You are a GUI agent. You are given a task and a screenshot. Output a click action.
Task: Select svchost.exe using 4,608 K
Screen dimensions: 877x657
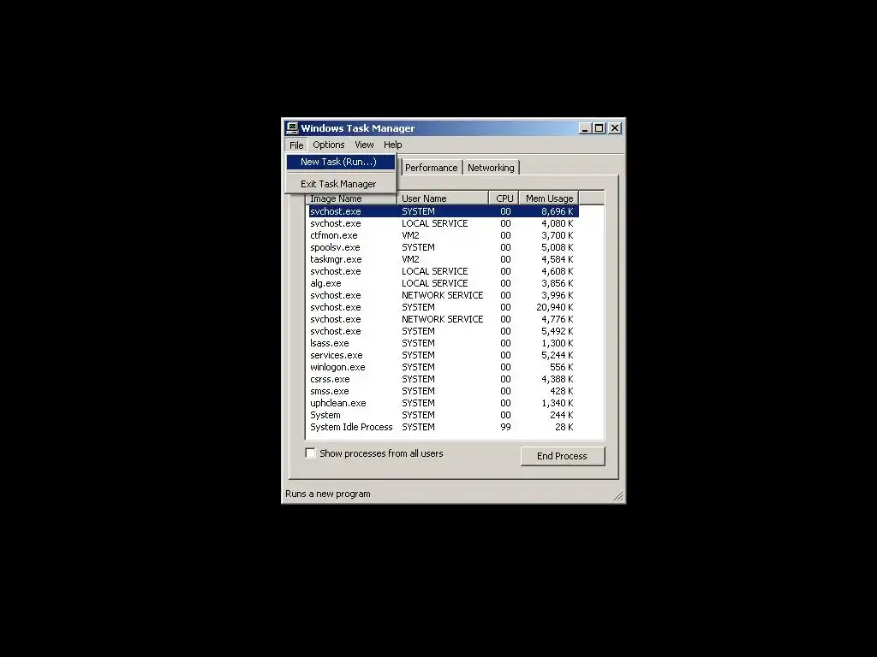pos(443,271)
